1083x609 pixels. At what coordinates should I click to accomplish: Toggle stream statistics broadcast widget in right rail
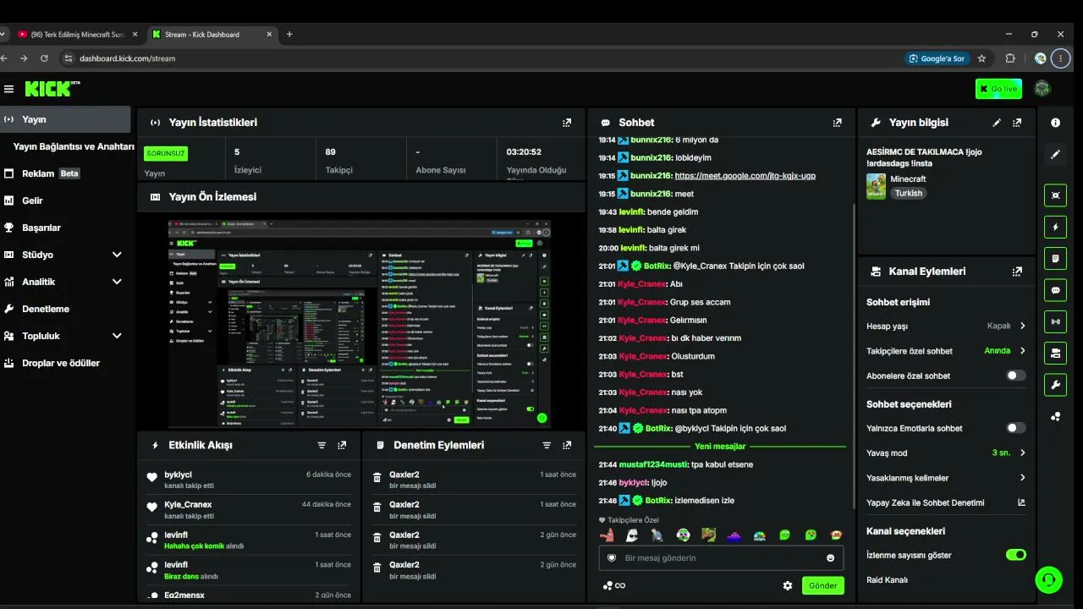(x=1055, y=321)
